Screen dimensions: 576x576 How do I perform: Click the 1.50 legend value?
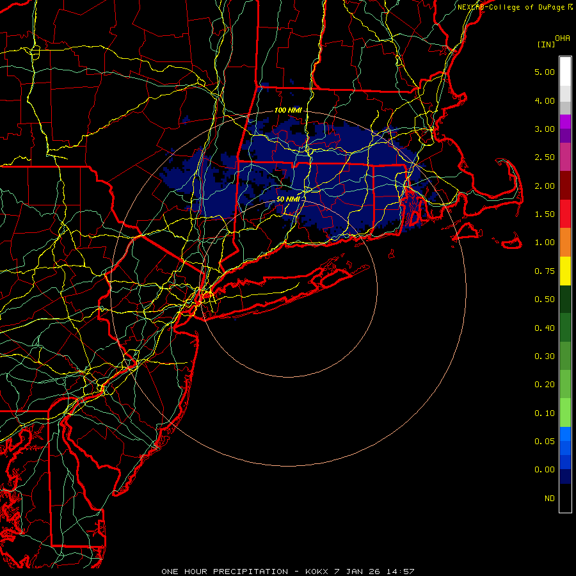545,214
